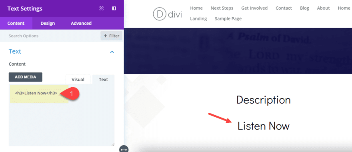352x152 pixels.
Task: Click inside the content text area
Action: coord(62,115)
